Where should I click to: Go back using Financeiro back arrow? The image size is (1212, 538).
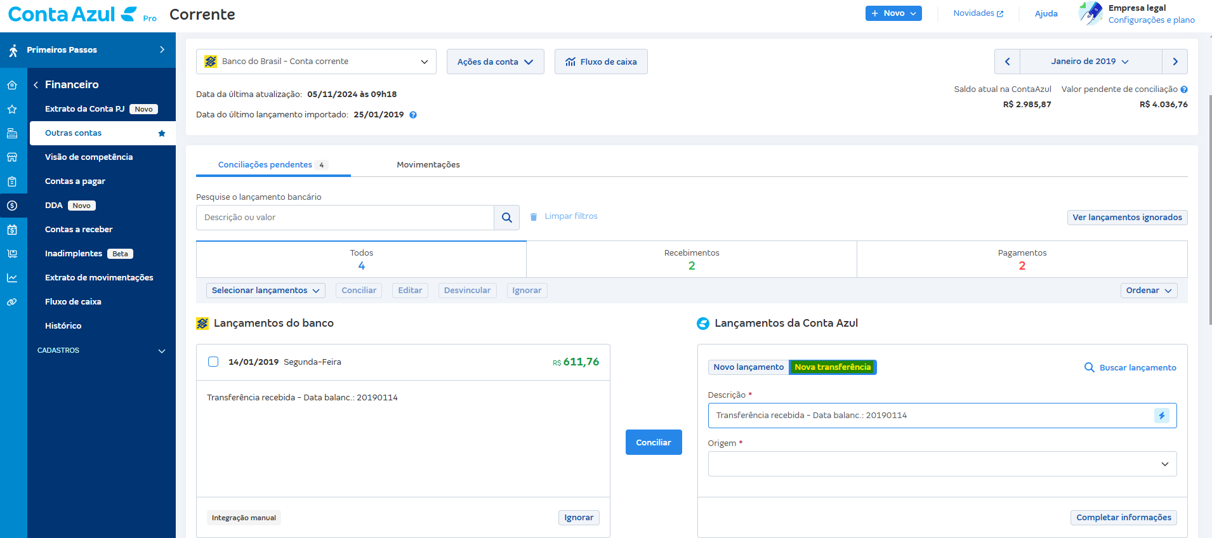[x=36, y=85]
